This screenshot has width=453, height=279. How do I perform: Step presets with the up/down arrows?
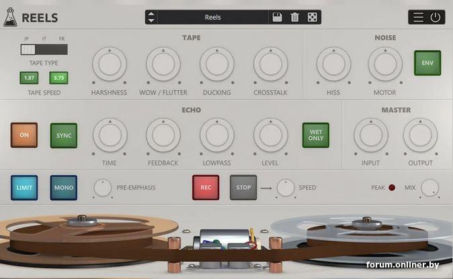pyautogui.click(x=151, y=17)
